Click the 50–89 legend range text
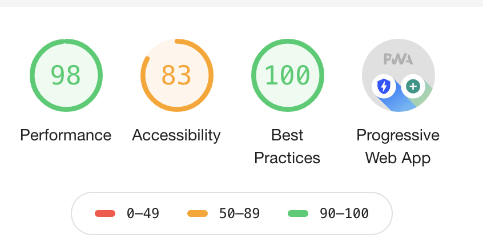The height and width of the screenshot is (250, 483). point(239,213)
